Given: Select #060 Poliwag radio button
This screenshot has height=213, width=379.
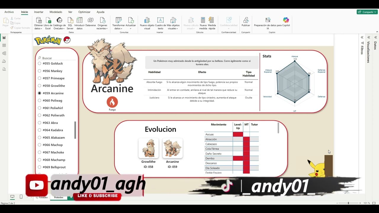Looking at the screenshot, I should 39,101.
